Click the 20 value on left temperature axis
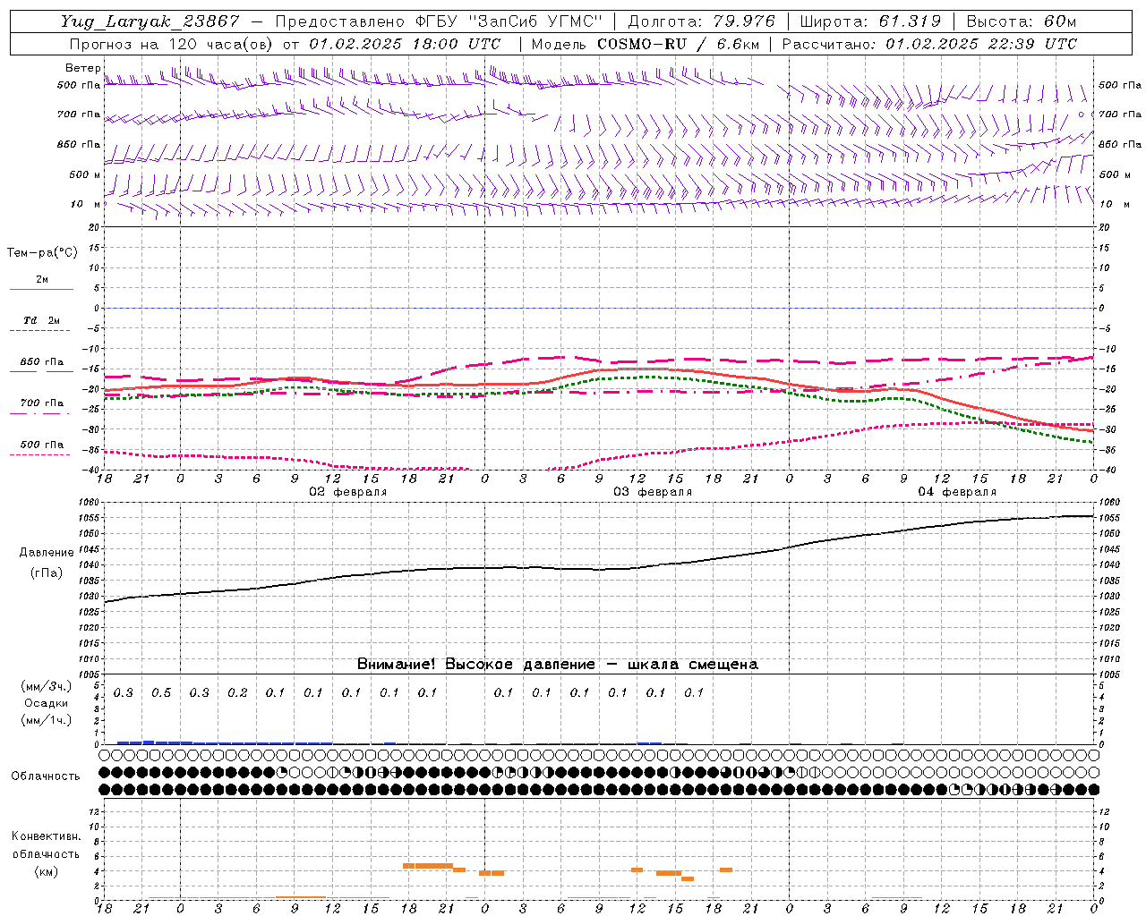Viewport: 1146px width, 916px height. (x=96, y=227)
